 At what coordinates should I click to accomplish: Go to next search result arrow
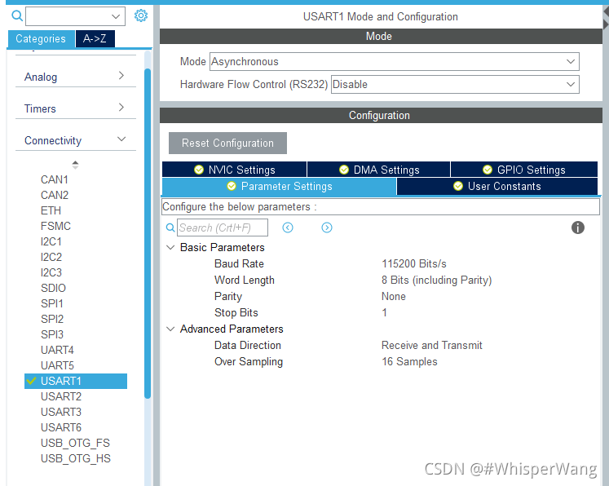pyautogui.click(x=327, y=228)
